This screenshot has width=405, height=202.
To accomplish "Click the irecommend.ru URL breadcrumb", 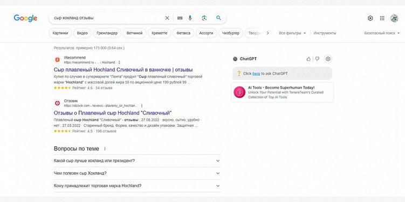I will coord(90,62).
